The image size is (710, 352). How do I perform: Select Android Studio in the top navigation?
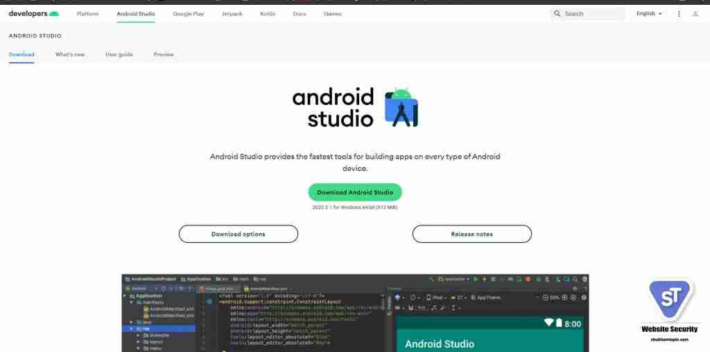(136, 14)
